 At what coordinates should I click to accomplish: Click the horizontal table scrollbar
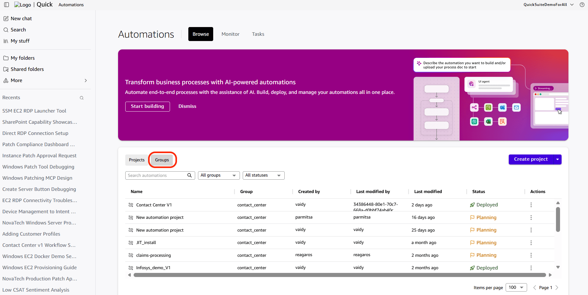coord(340,275)
